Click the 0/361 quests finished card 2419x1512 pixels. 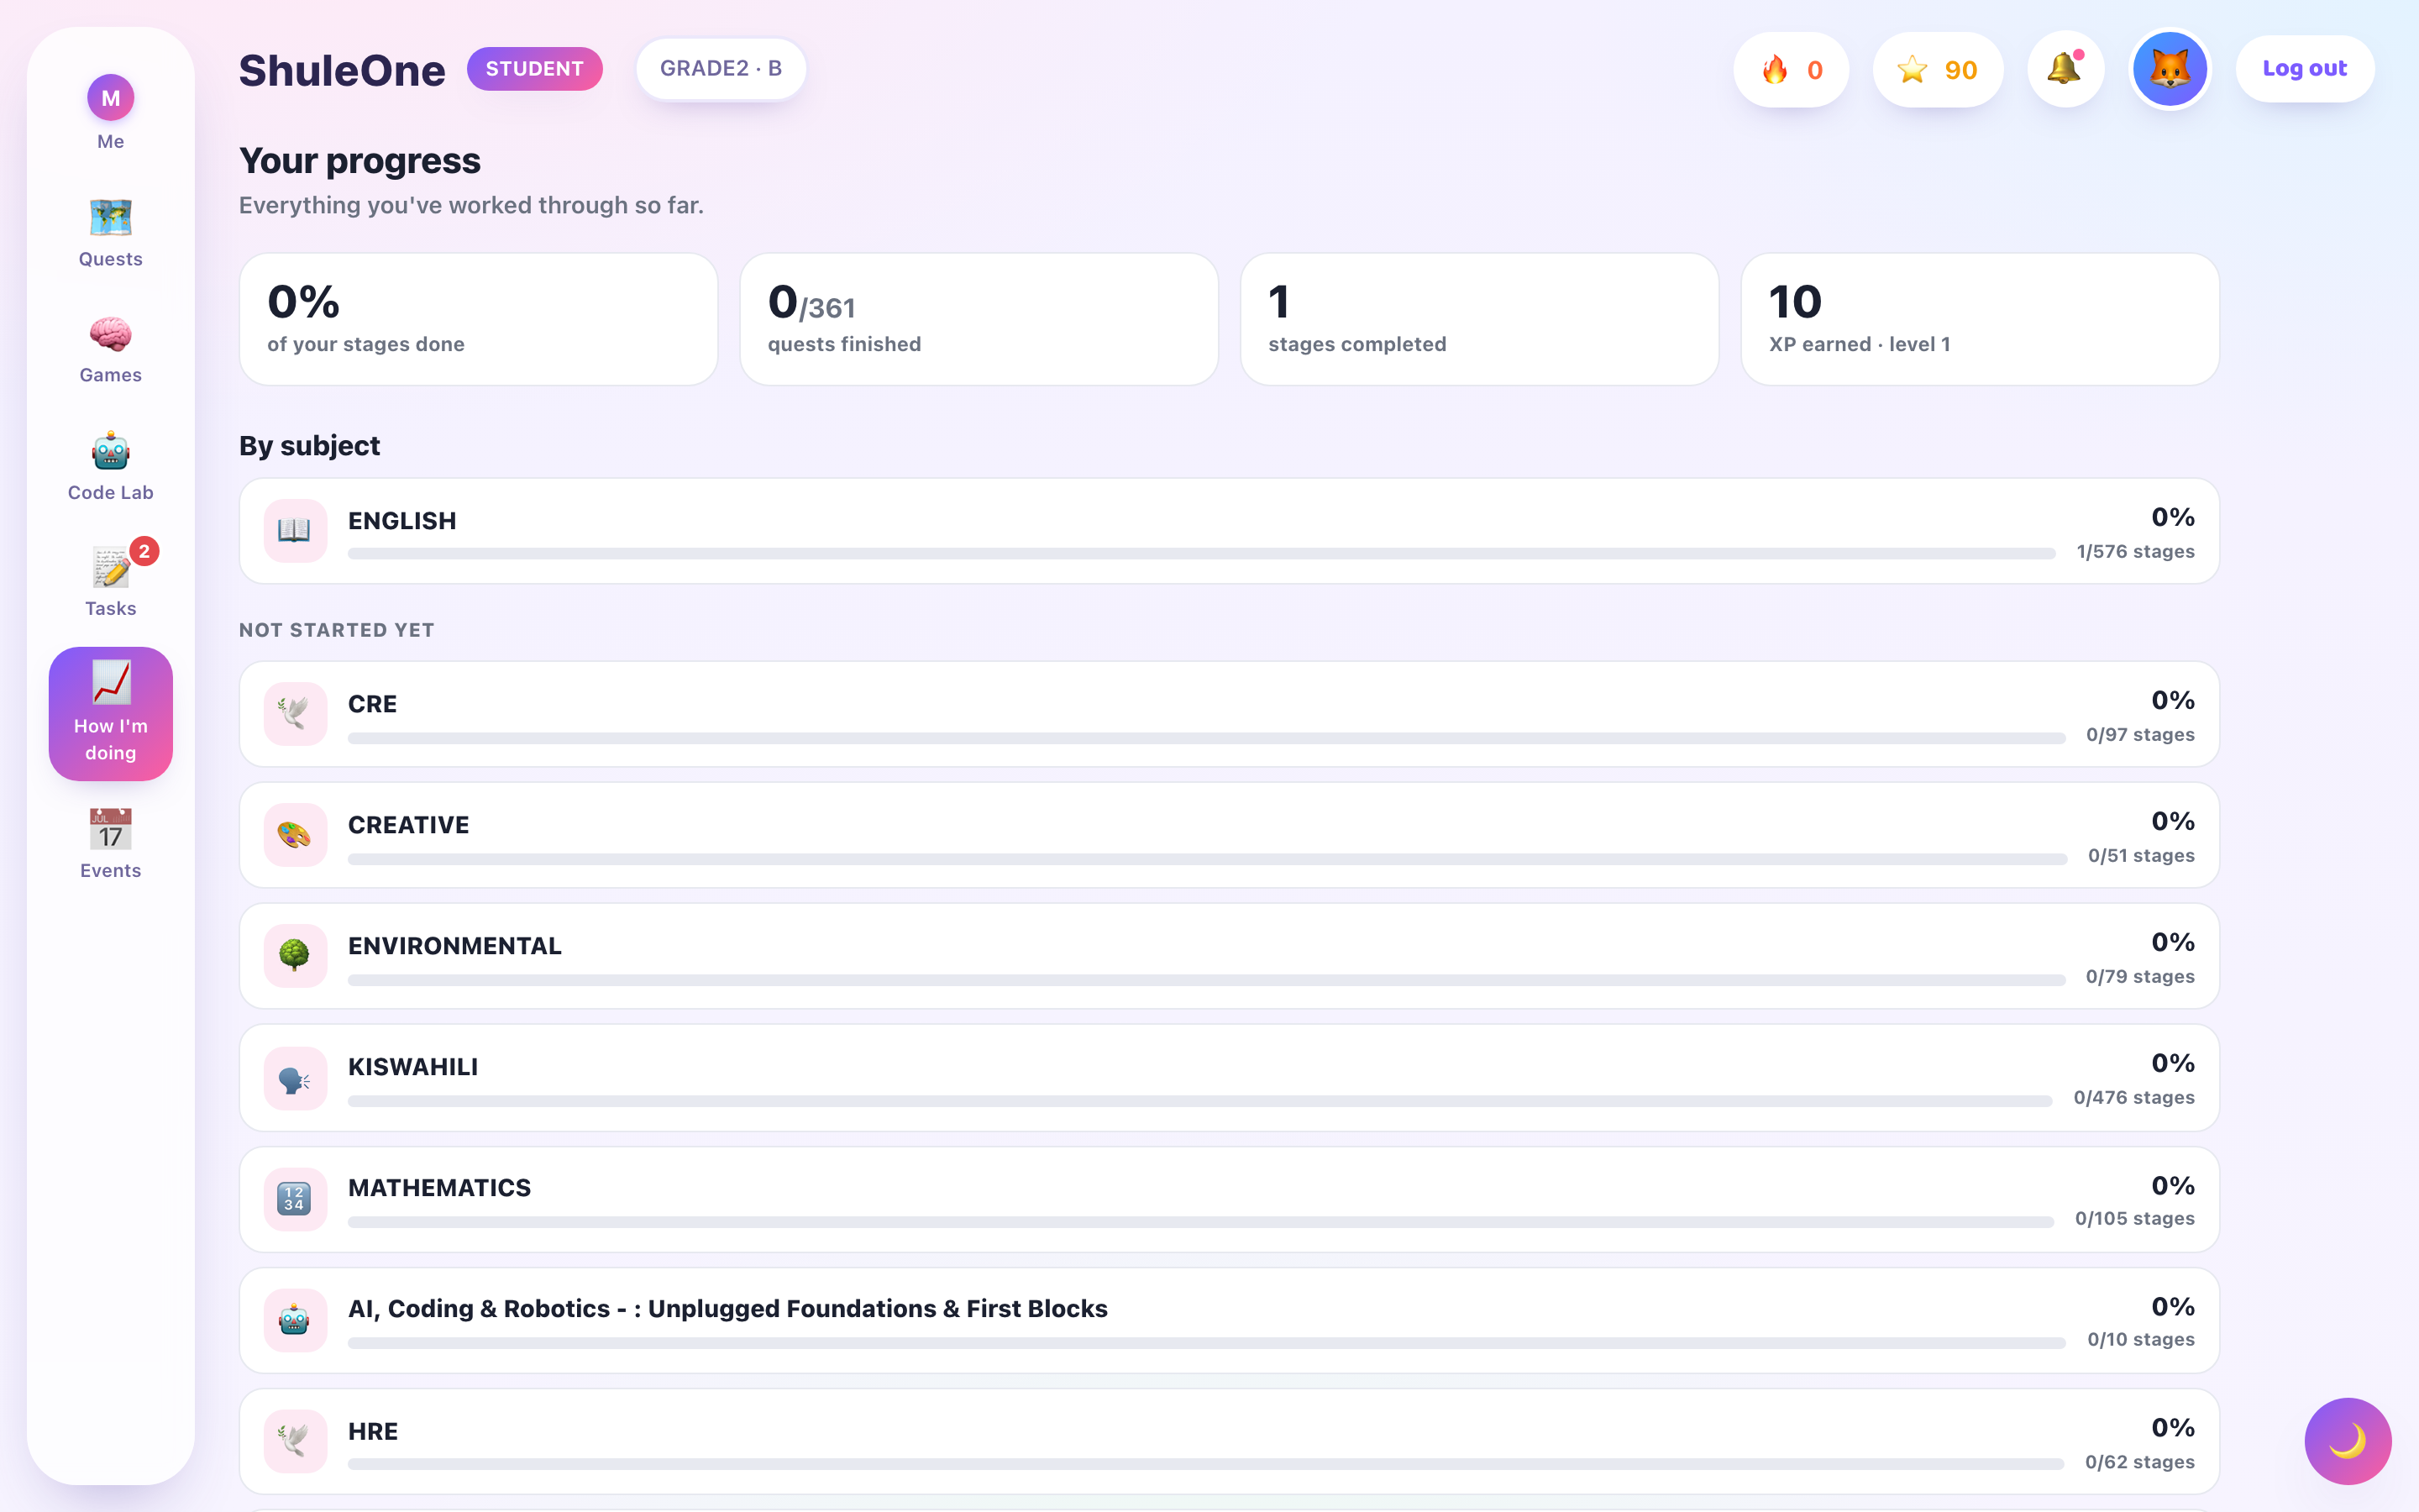click(x=979, y=319)
